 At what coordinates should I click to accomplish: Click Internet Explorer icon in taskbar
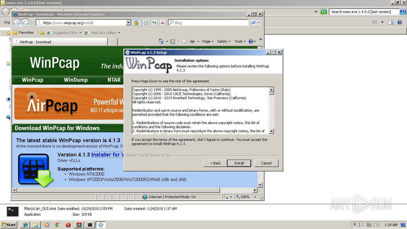point(25,225)
